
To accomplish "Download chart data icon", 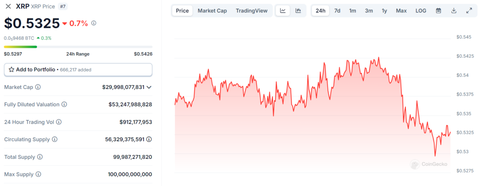I will 454,11.
